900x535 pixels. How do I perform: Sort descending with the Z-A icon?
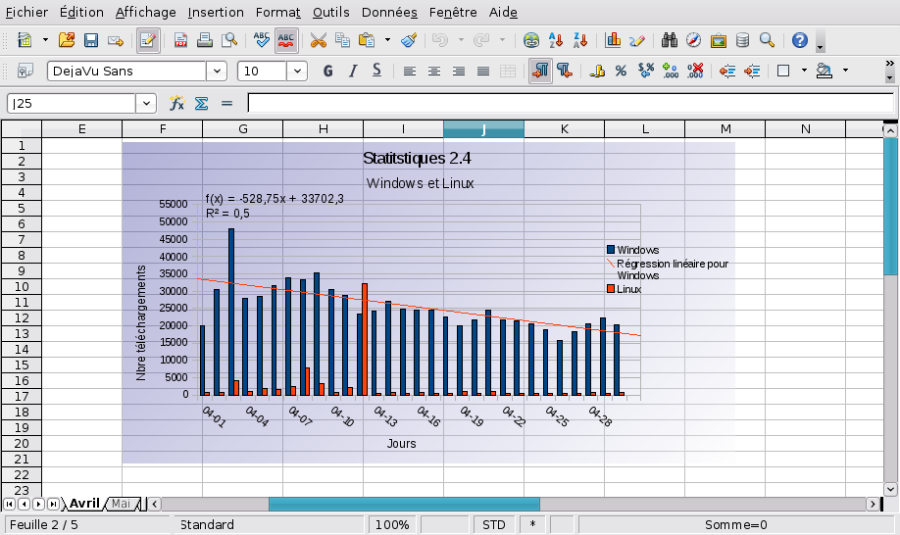[580, 40]
